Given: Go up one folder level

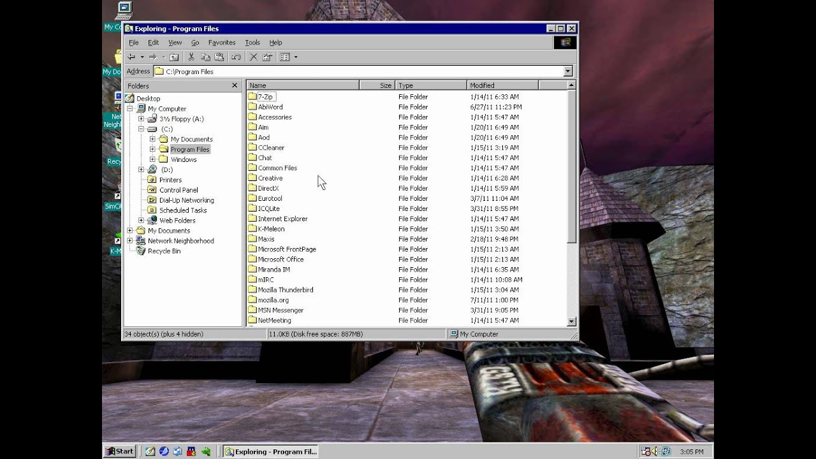Looking at the screenshot, I should 173,57.
